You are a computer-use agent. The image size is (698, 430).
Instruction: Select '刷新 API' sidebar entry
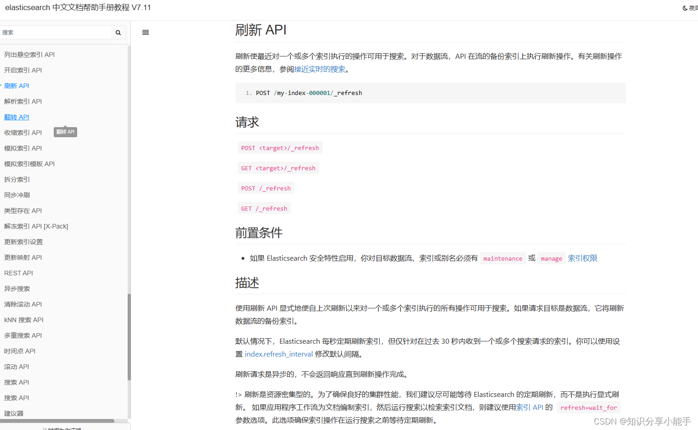(17, 86)
